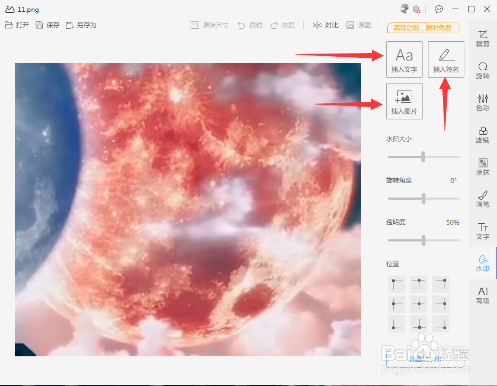Set watermark position to top-right
Screen dimensions: 497x386
click(x=441, y=284)
